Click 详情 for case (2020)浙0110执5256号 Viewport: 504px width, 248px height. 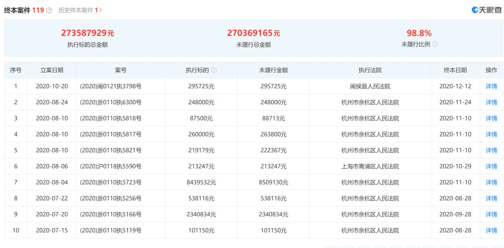(491, 198)
